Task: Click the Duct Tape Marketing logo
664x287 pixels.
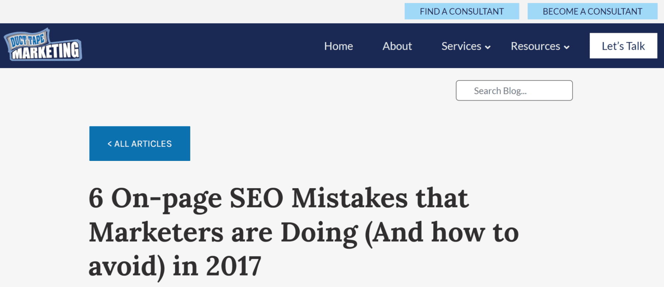Action: 43,45
